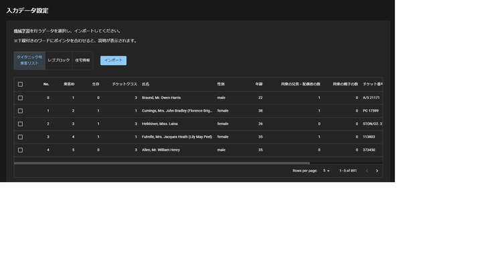Select the Heikkinen, Miss. Laina row checkbox
The width and height of the screenshot is (482, 271).
[20, 124]
